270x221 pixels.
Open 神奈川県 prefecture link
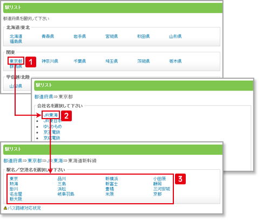50,61
